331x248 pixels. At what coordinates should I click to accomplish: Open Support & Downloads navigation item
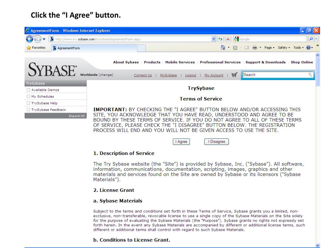tap(266, 62)
